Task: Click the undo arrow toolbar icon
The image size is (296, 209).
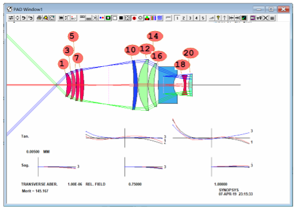Action: (24, 18)
